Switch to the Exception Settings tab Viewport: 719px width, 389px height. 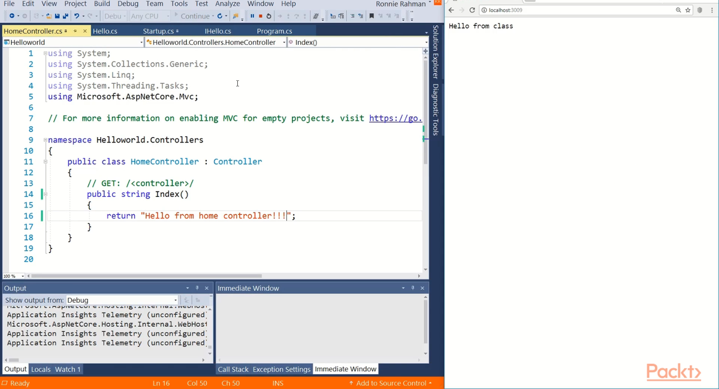coord(282,369)
